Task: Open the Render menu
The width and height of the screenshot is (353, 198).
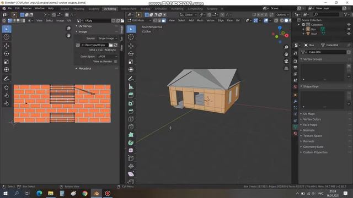Action: 27,8
